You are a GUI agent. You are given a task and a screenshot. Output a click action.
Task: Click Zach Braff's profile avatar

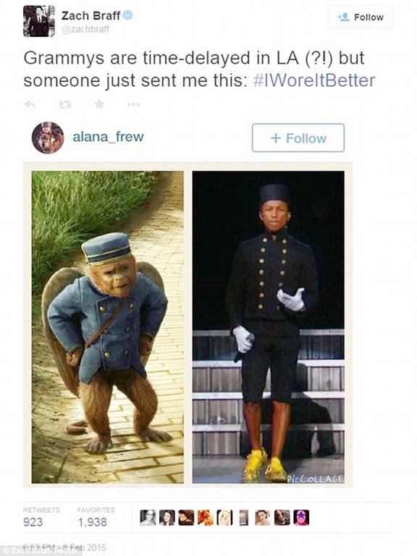[39, 21]
